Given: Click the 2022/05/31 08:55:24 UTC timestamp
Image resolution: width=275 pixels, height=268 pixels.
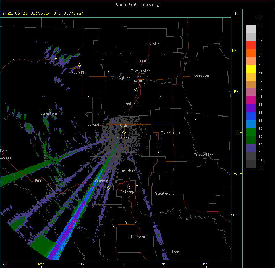Looking at the screenshot, I should 31,13.
